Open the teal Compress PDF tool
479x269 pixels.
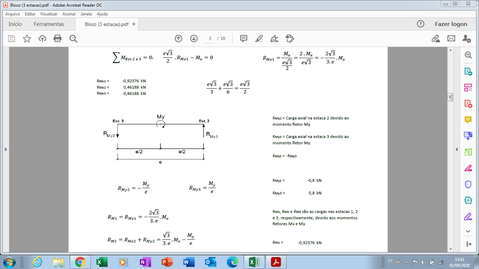pos(468,200)
